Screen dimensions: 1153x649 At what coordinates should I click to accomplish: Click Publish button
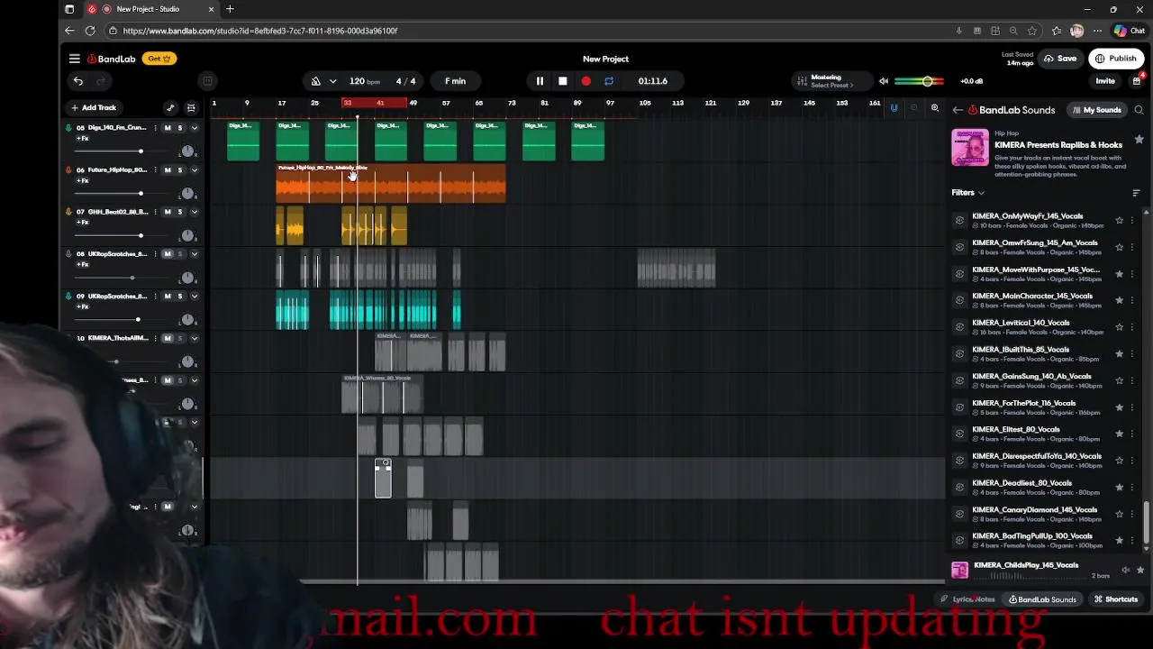1115,59
